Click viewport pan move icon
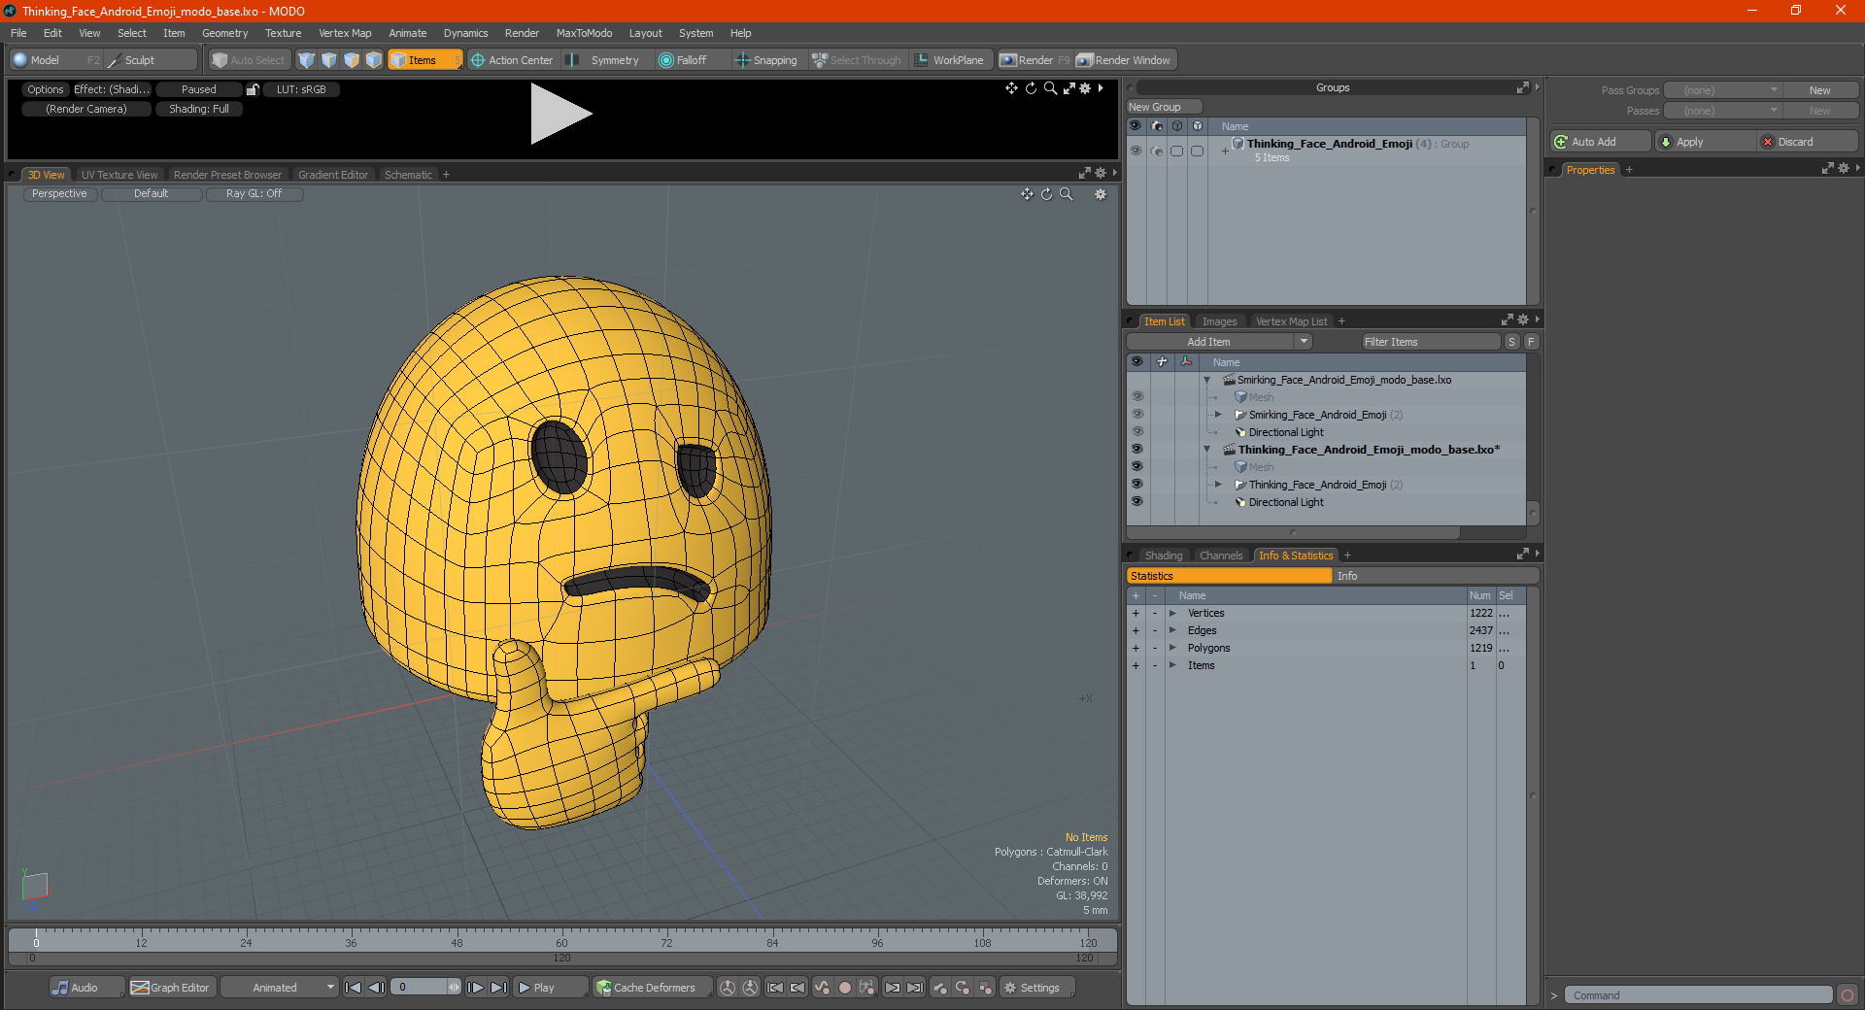Image resolution: width=1865 pixels, height=1010 pixels. click(1027, 194)
